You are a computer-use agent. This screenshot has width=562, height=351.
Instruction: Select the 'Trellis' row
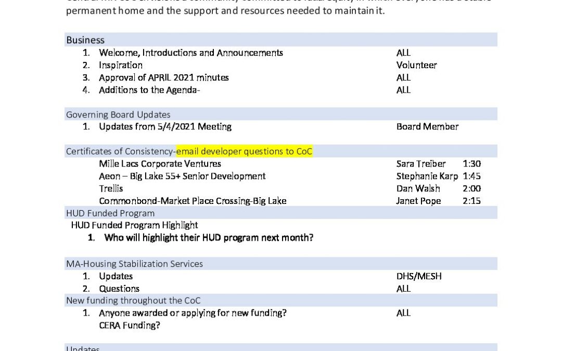click(111, 188)
